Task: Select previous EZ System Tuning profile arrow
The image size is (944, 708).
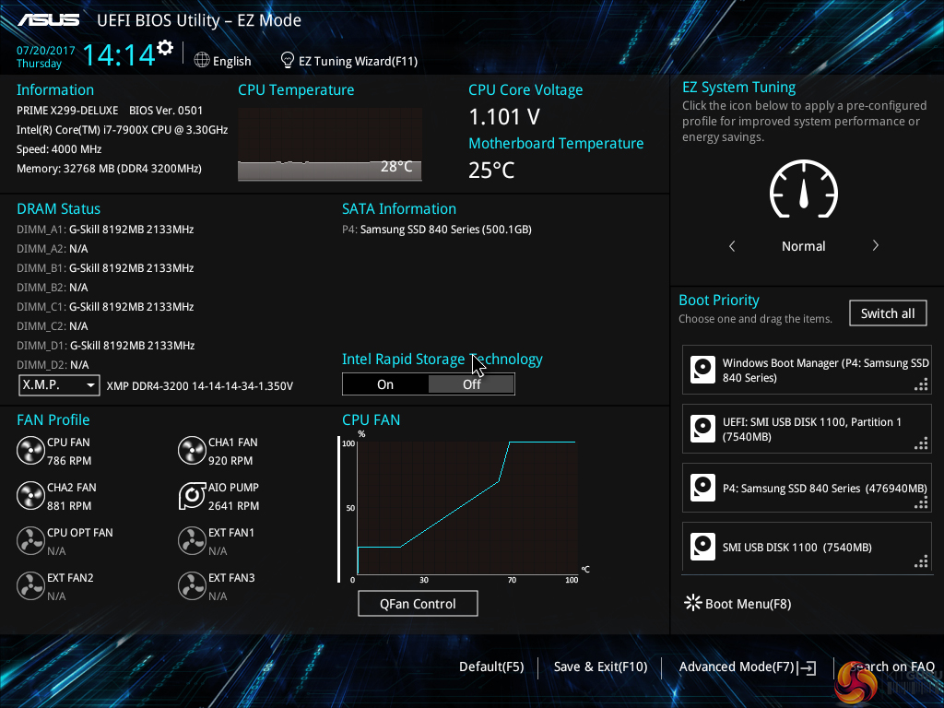Action: (732, 245)
